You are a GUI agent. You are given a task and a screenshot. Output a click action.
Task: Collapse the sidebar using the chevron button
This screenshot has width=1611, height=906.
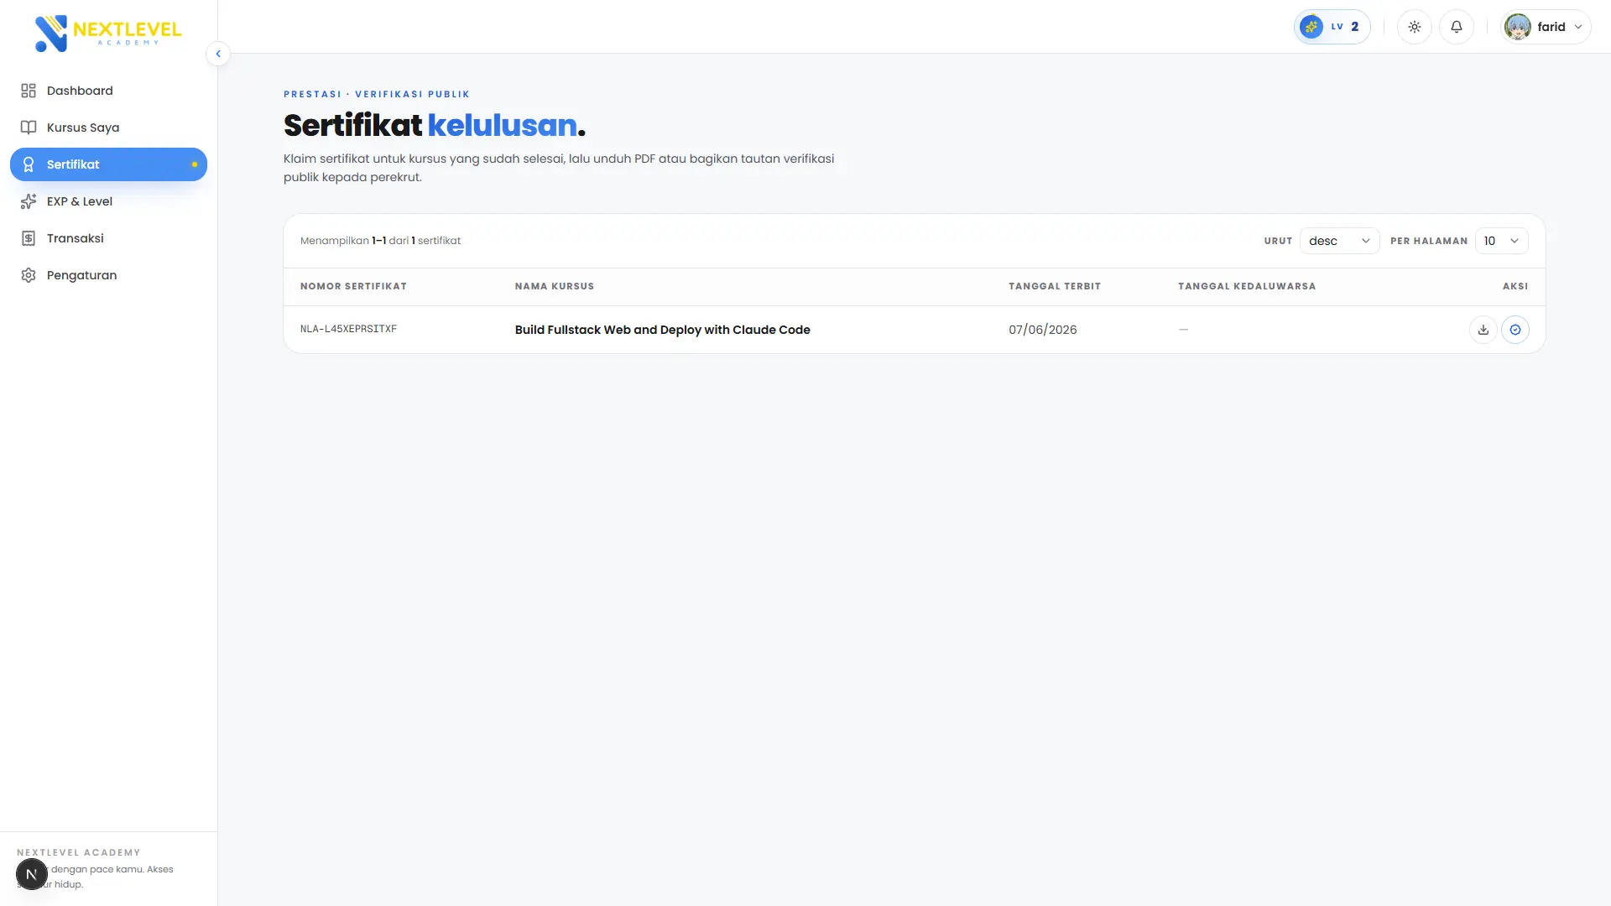[218, 54]
